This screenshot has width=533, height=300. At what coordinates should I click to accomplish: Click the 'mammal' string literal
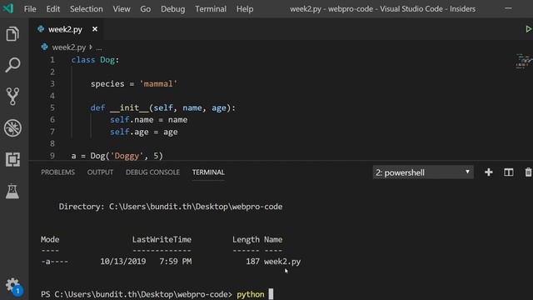point(158,83)
